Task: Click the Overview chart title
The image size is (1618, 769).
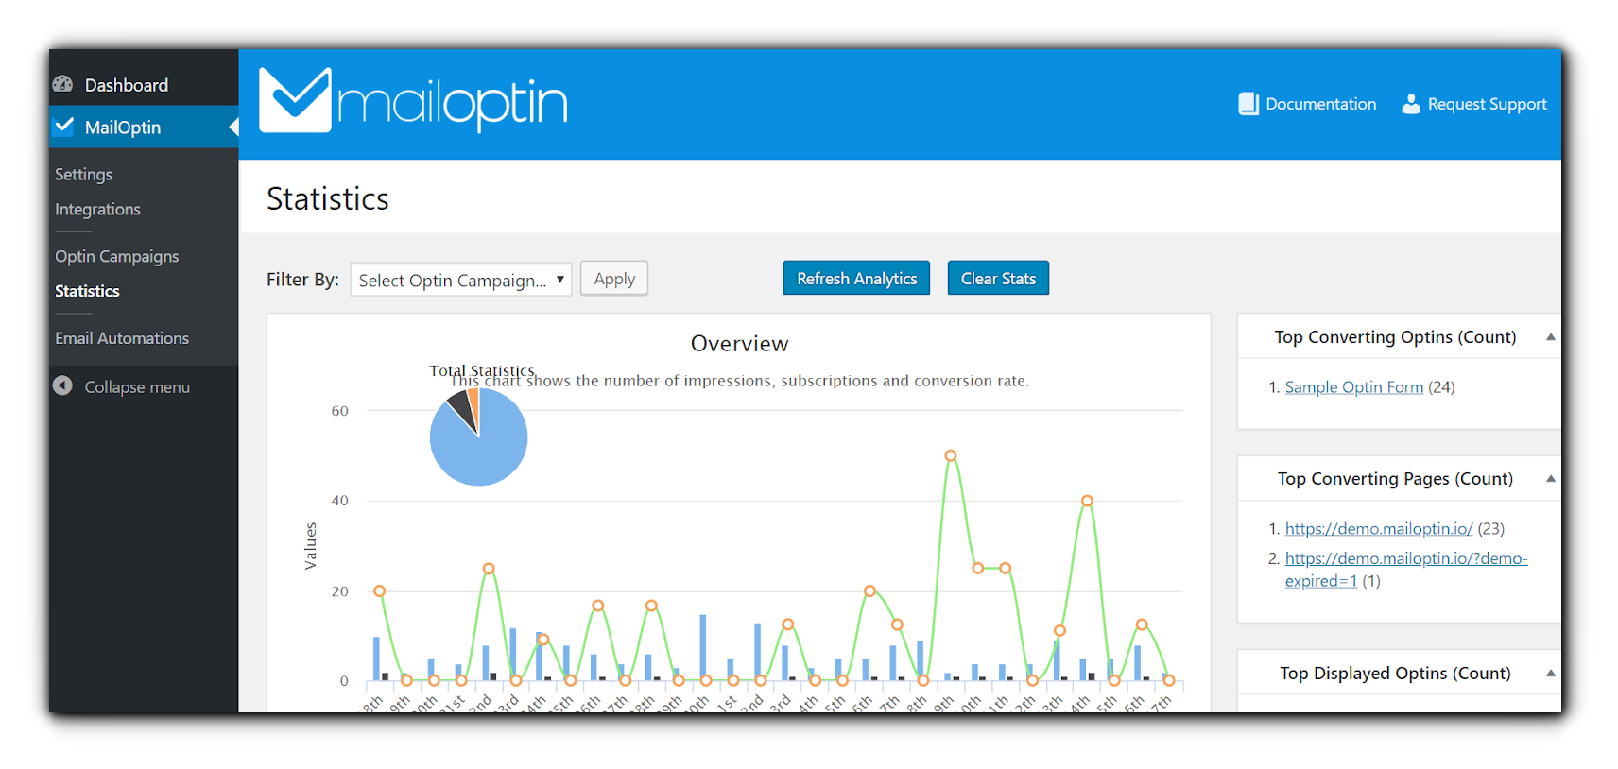Action: (x=739, y=344)
